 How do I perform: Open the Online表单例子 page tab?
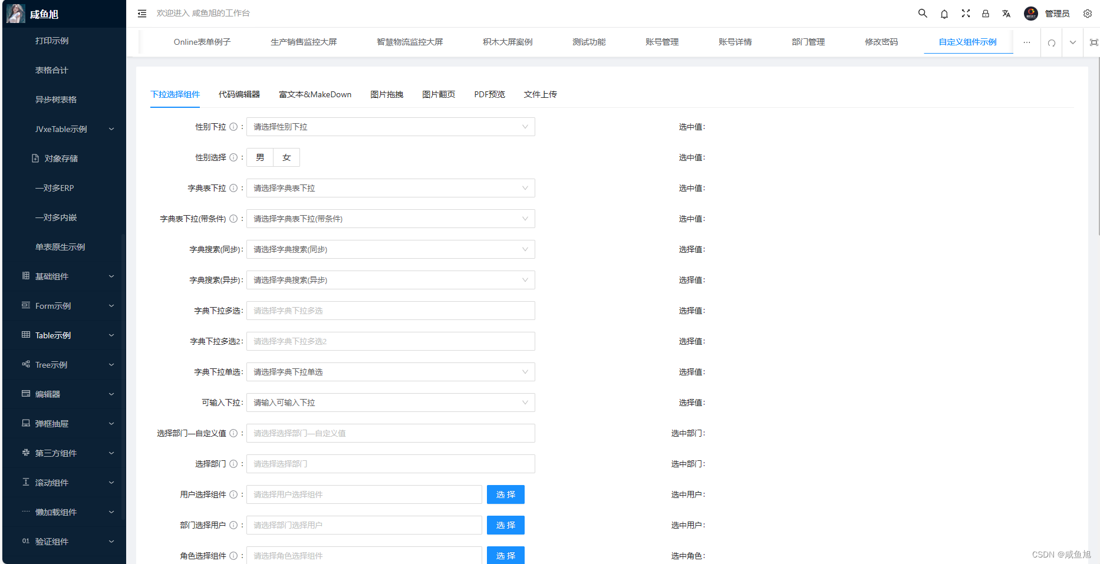[202, 42]
